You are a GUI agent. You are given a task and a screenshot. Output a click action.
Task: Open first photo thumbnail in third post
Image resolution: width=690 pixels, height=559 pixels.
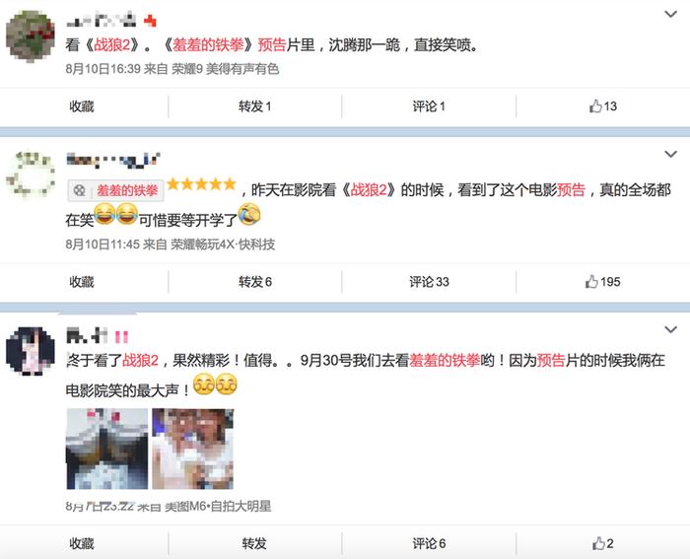[106, 449]
